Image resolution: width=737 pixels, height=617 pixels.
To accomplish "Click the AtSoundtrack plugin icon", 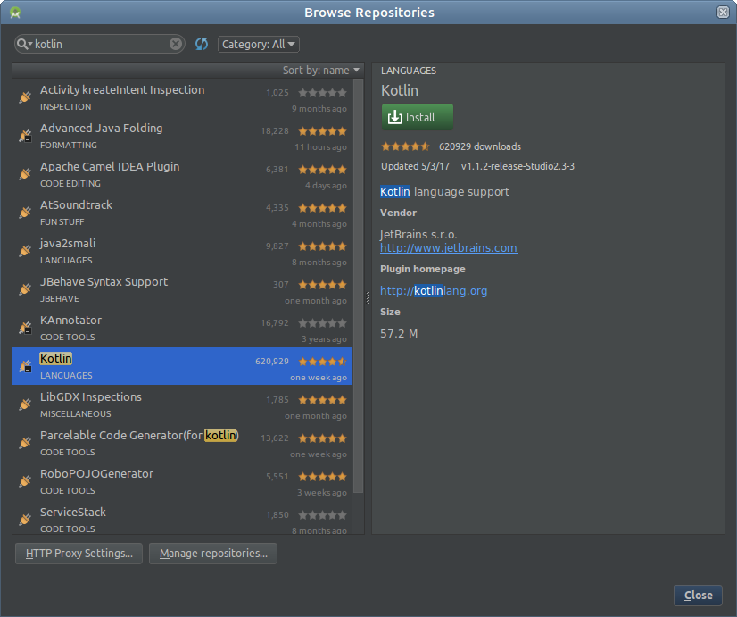I will click(24, 212).
